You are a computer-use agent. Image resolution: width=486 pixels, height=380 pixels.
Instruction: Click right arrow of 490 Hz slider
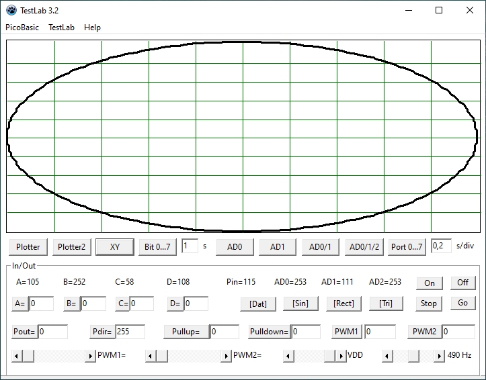[440, 356]
